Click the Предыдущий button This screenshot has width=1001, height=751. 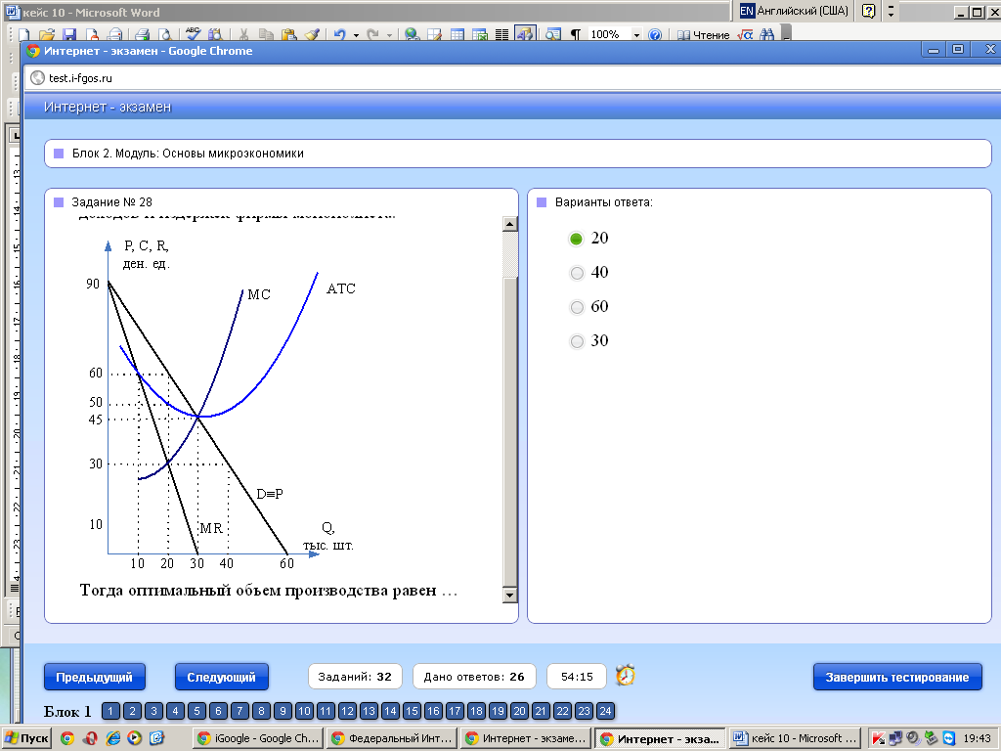click(x=95, y=677)
